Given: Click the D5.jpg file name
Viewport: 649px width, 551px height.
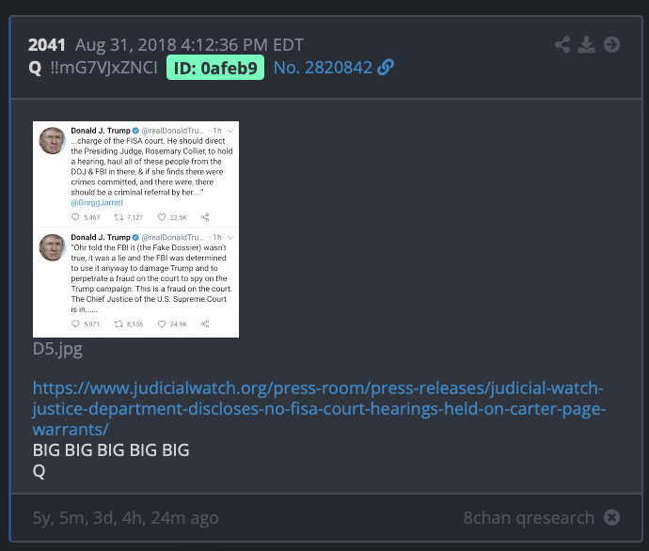Looking at the screenshot, I should (x=57, y=349).
